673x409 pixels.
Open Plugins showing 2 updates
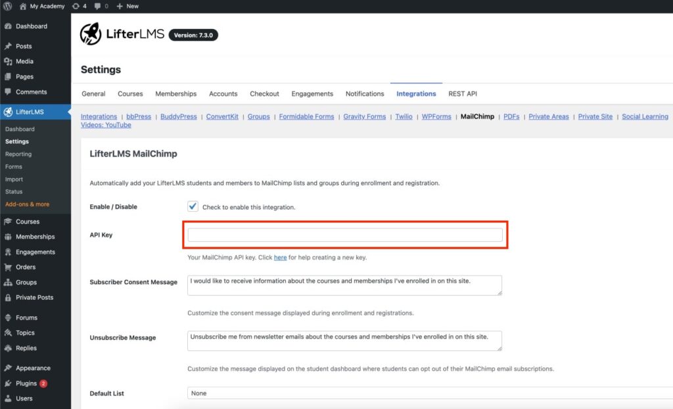(26, 383)
